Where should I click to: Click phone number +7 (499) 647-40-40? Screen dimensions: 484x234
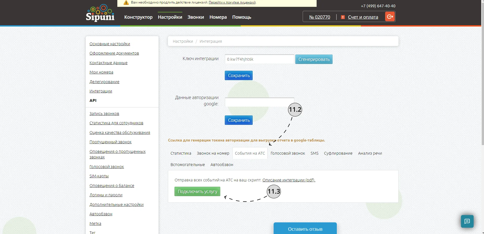tap(378, 6)
